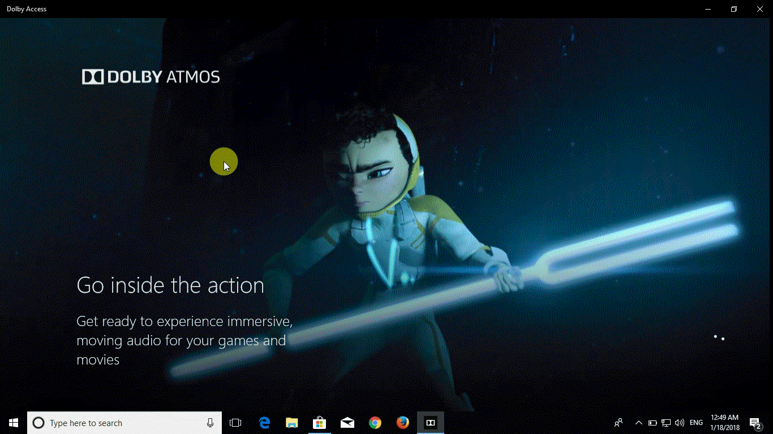773x434 pixels.
Task: Click the Dolby Atmos logo
Action: pyautogui.click(x=151, y=77)
